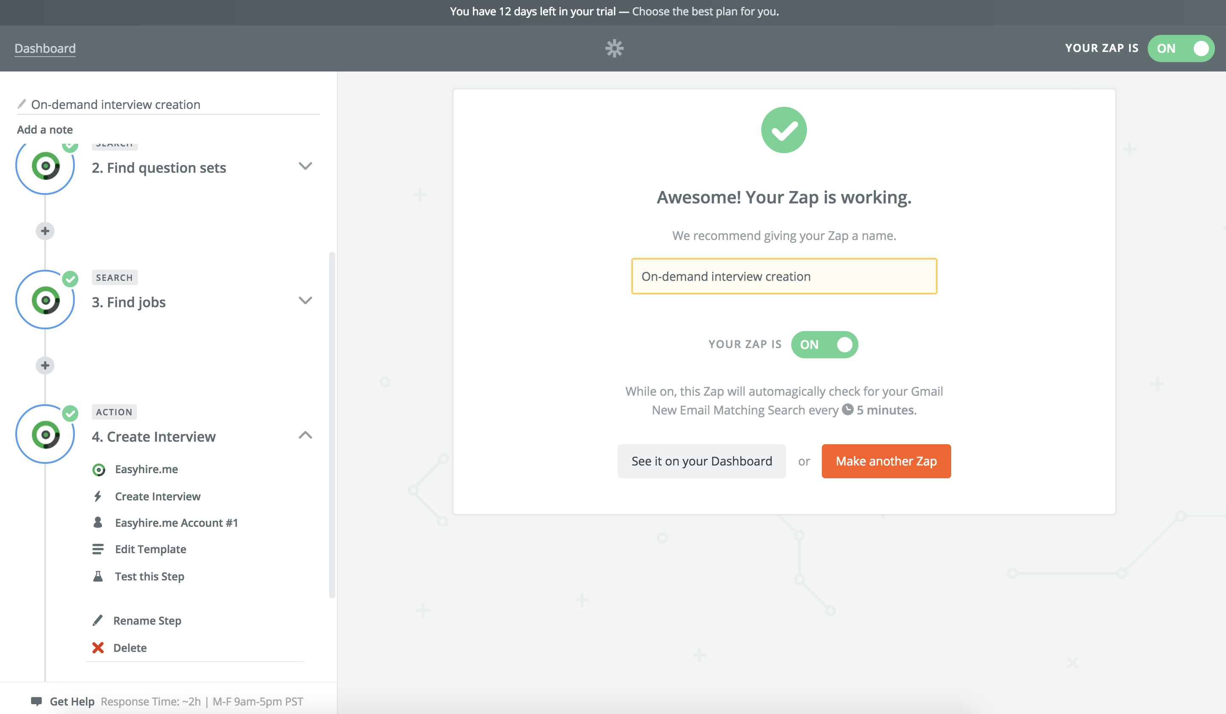The image size is (1226, 714).
Task: Click the Get Help chat bubble icon
Action: [36, 701]
